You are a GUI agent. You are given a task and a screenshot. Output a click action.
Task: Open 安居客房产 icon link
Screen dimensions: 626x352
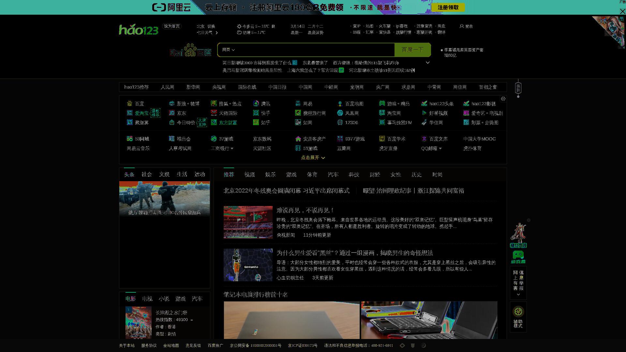coord(298,139)
